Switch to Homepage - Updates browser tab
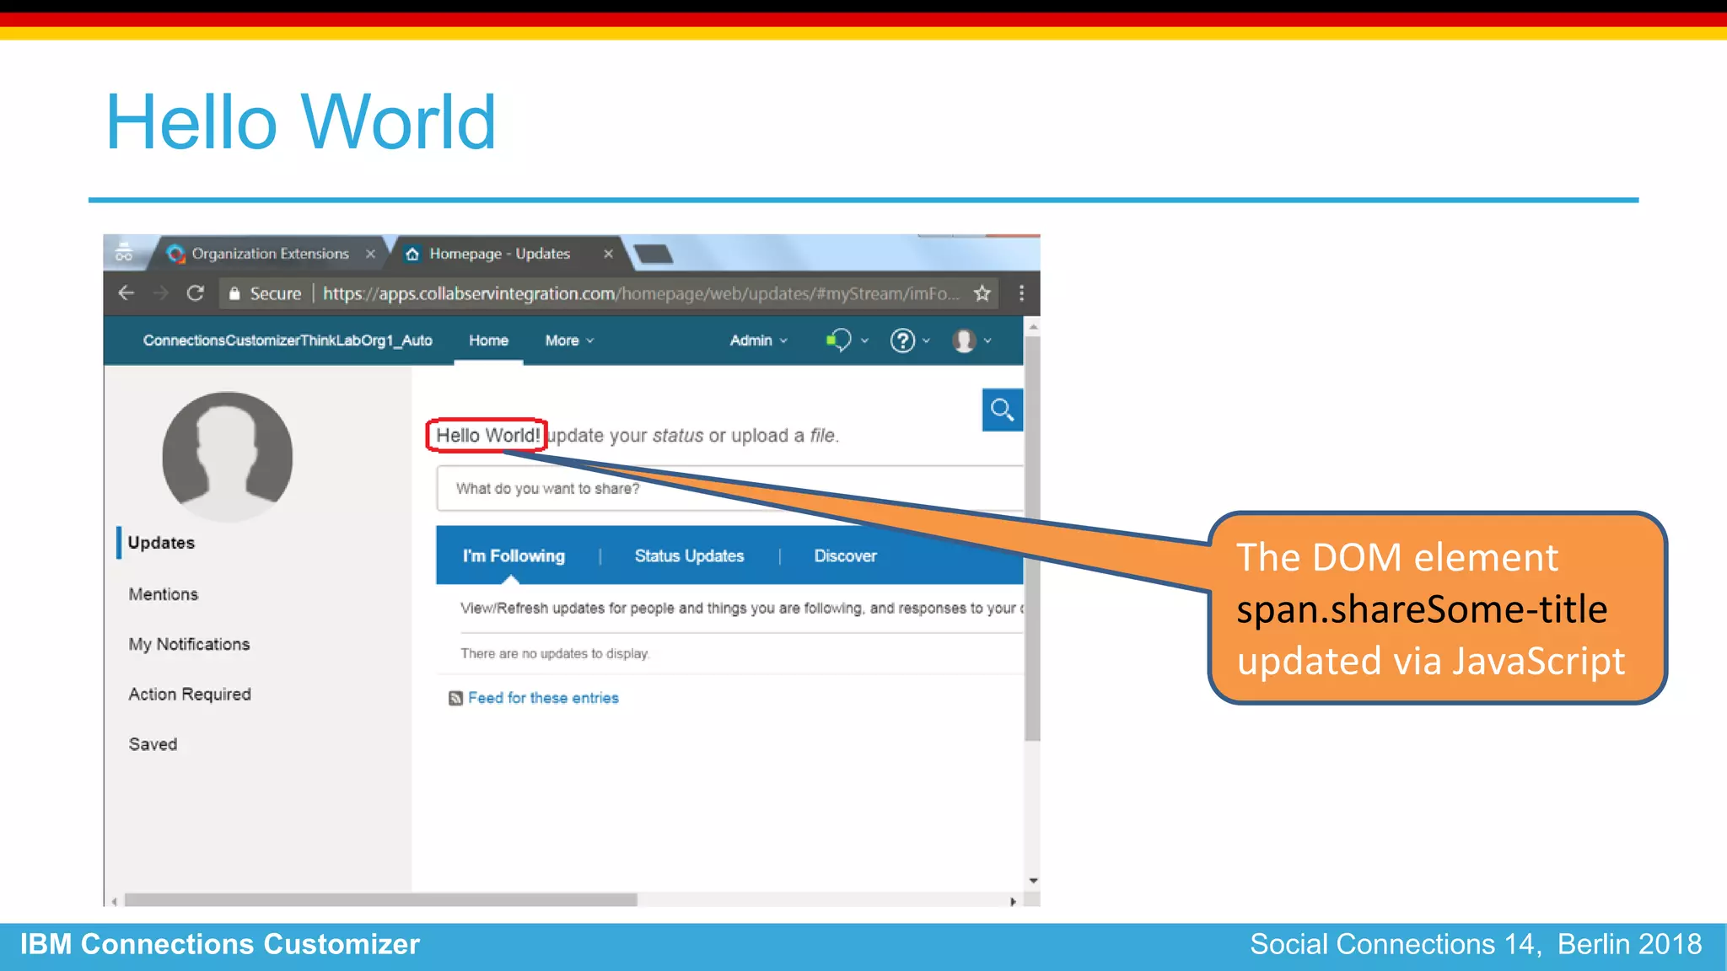 pos(506,253)
